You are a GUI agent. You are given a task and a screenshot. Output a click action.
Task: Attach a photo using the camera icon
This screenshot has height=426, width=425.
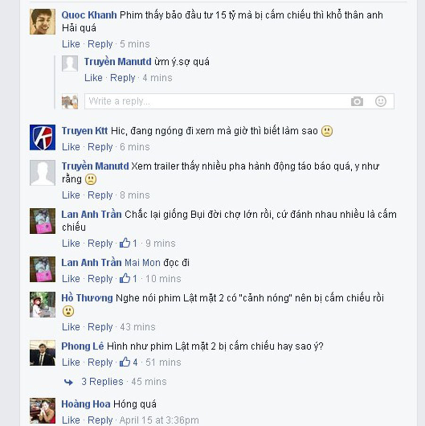(x=357, y=102)
